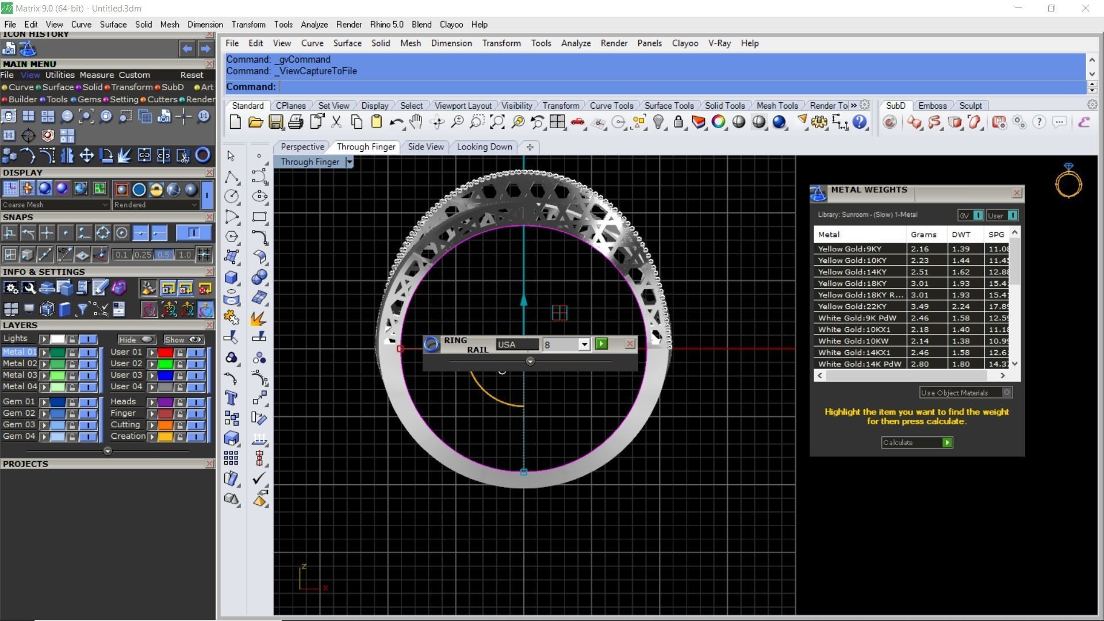
Task: Expand Gem 01 layer arrow
Action: coord(44,402)
